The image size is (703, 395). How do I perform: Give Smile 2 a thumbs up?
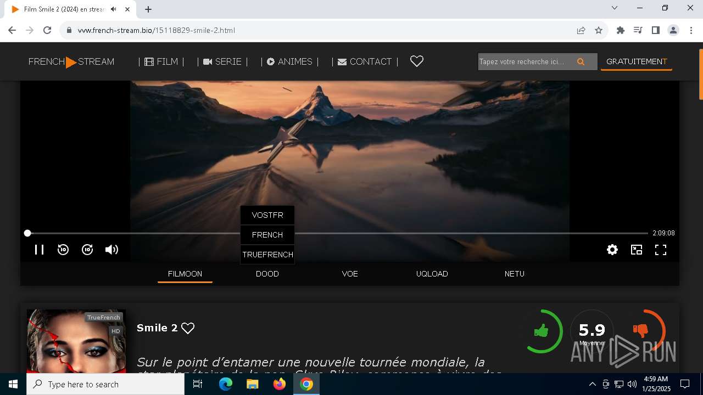coord(541,330)
